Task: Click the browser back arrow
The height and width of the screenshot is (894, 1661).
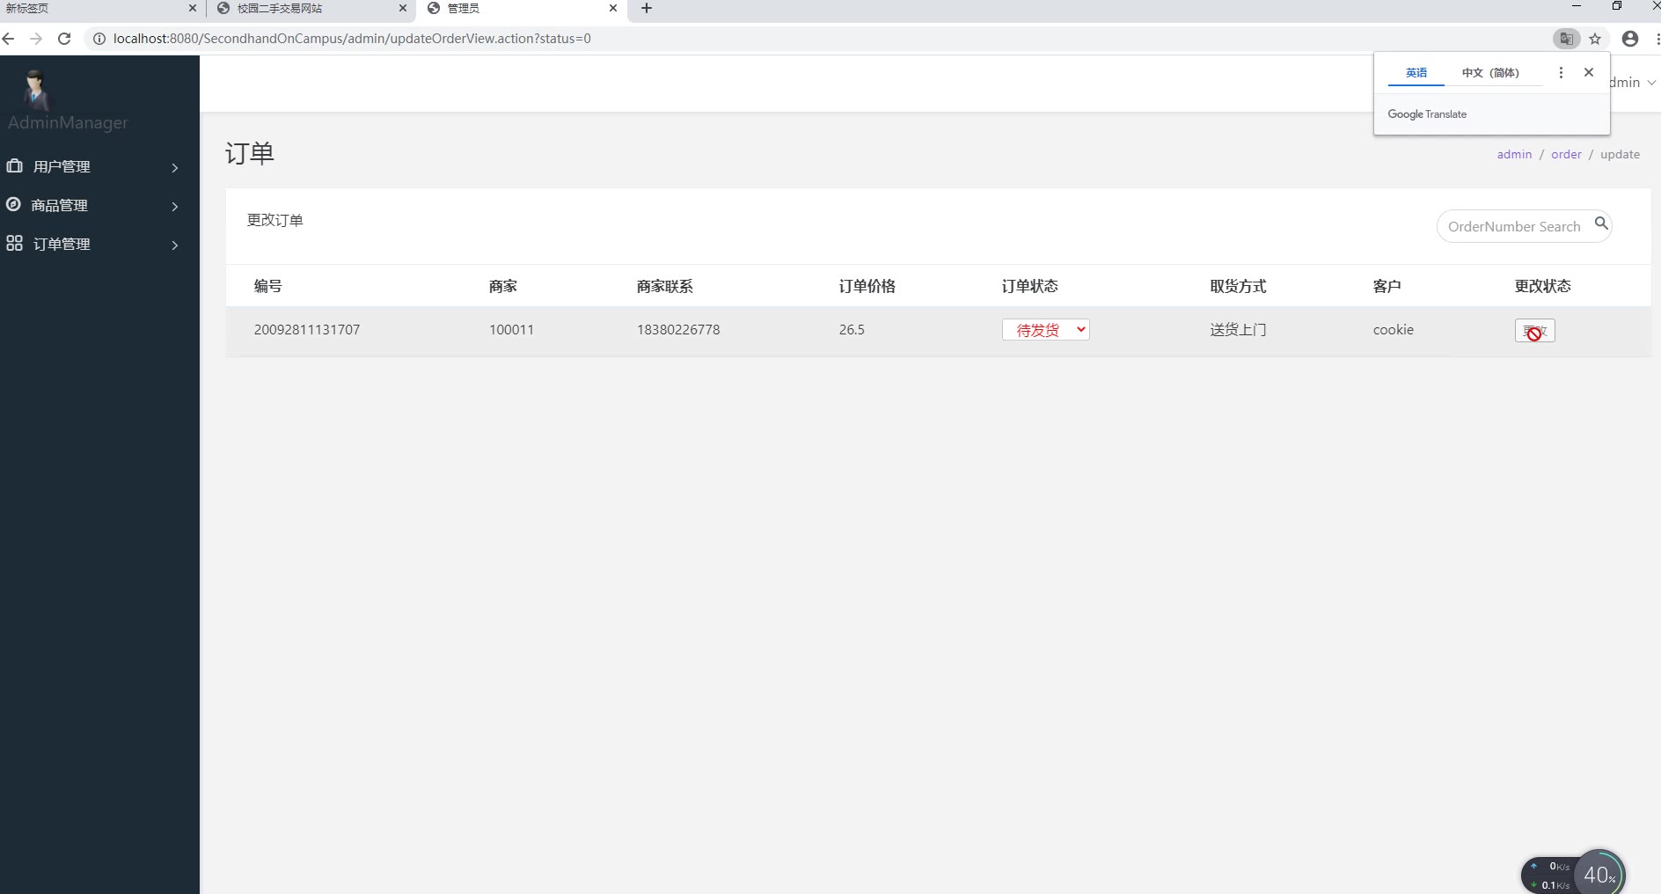Action: (x=9, y=39)
